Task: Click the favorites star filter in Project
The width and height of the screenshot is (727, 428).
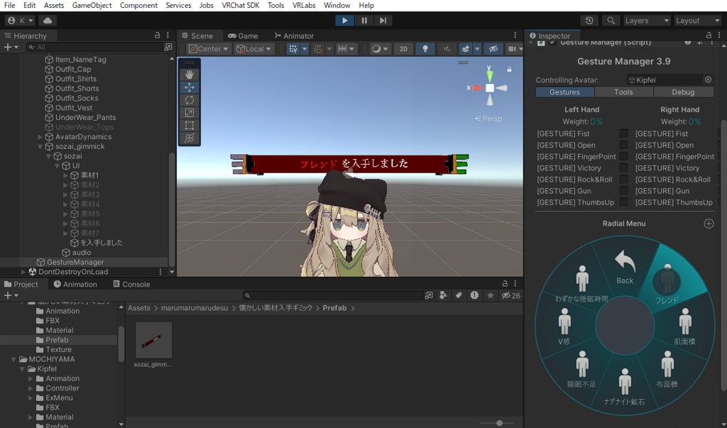Action: point(490,295)
